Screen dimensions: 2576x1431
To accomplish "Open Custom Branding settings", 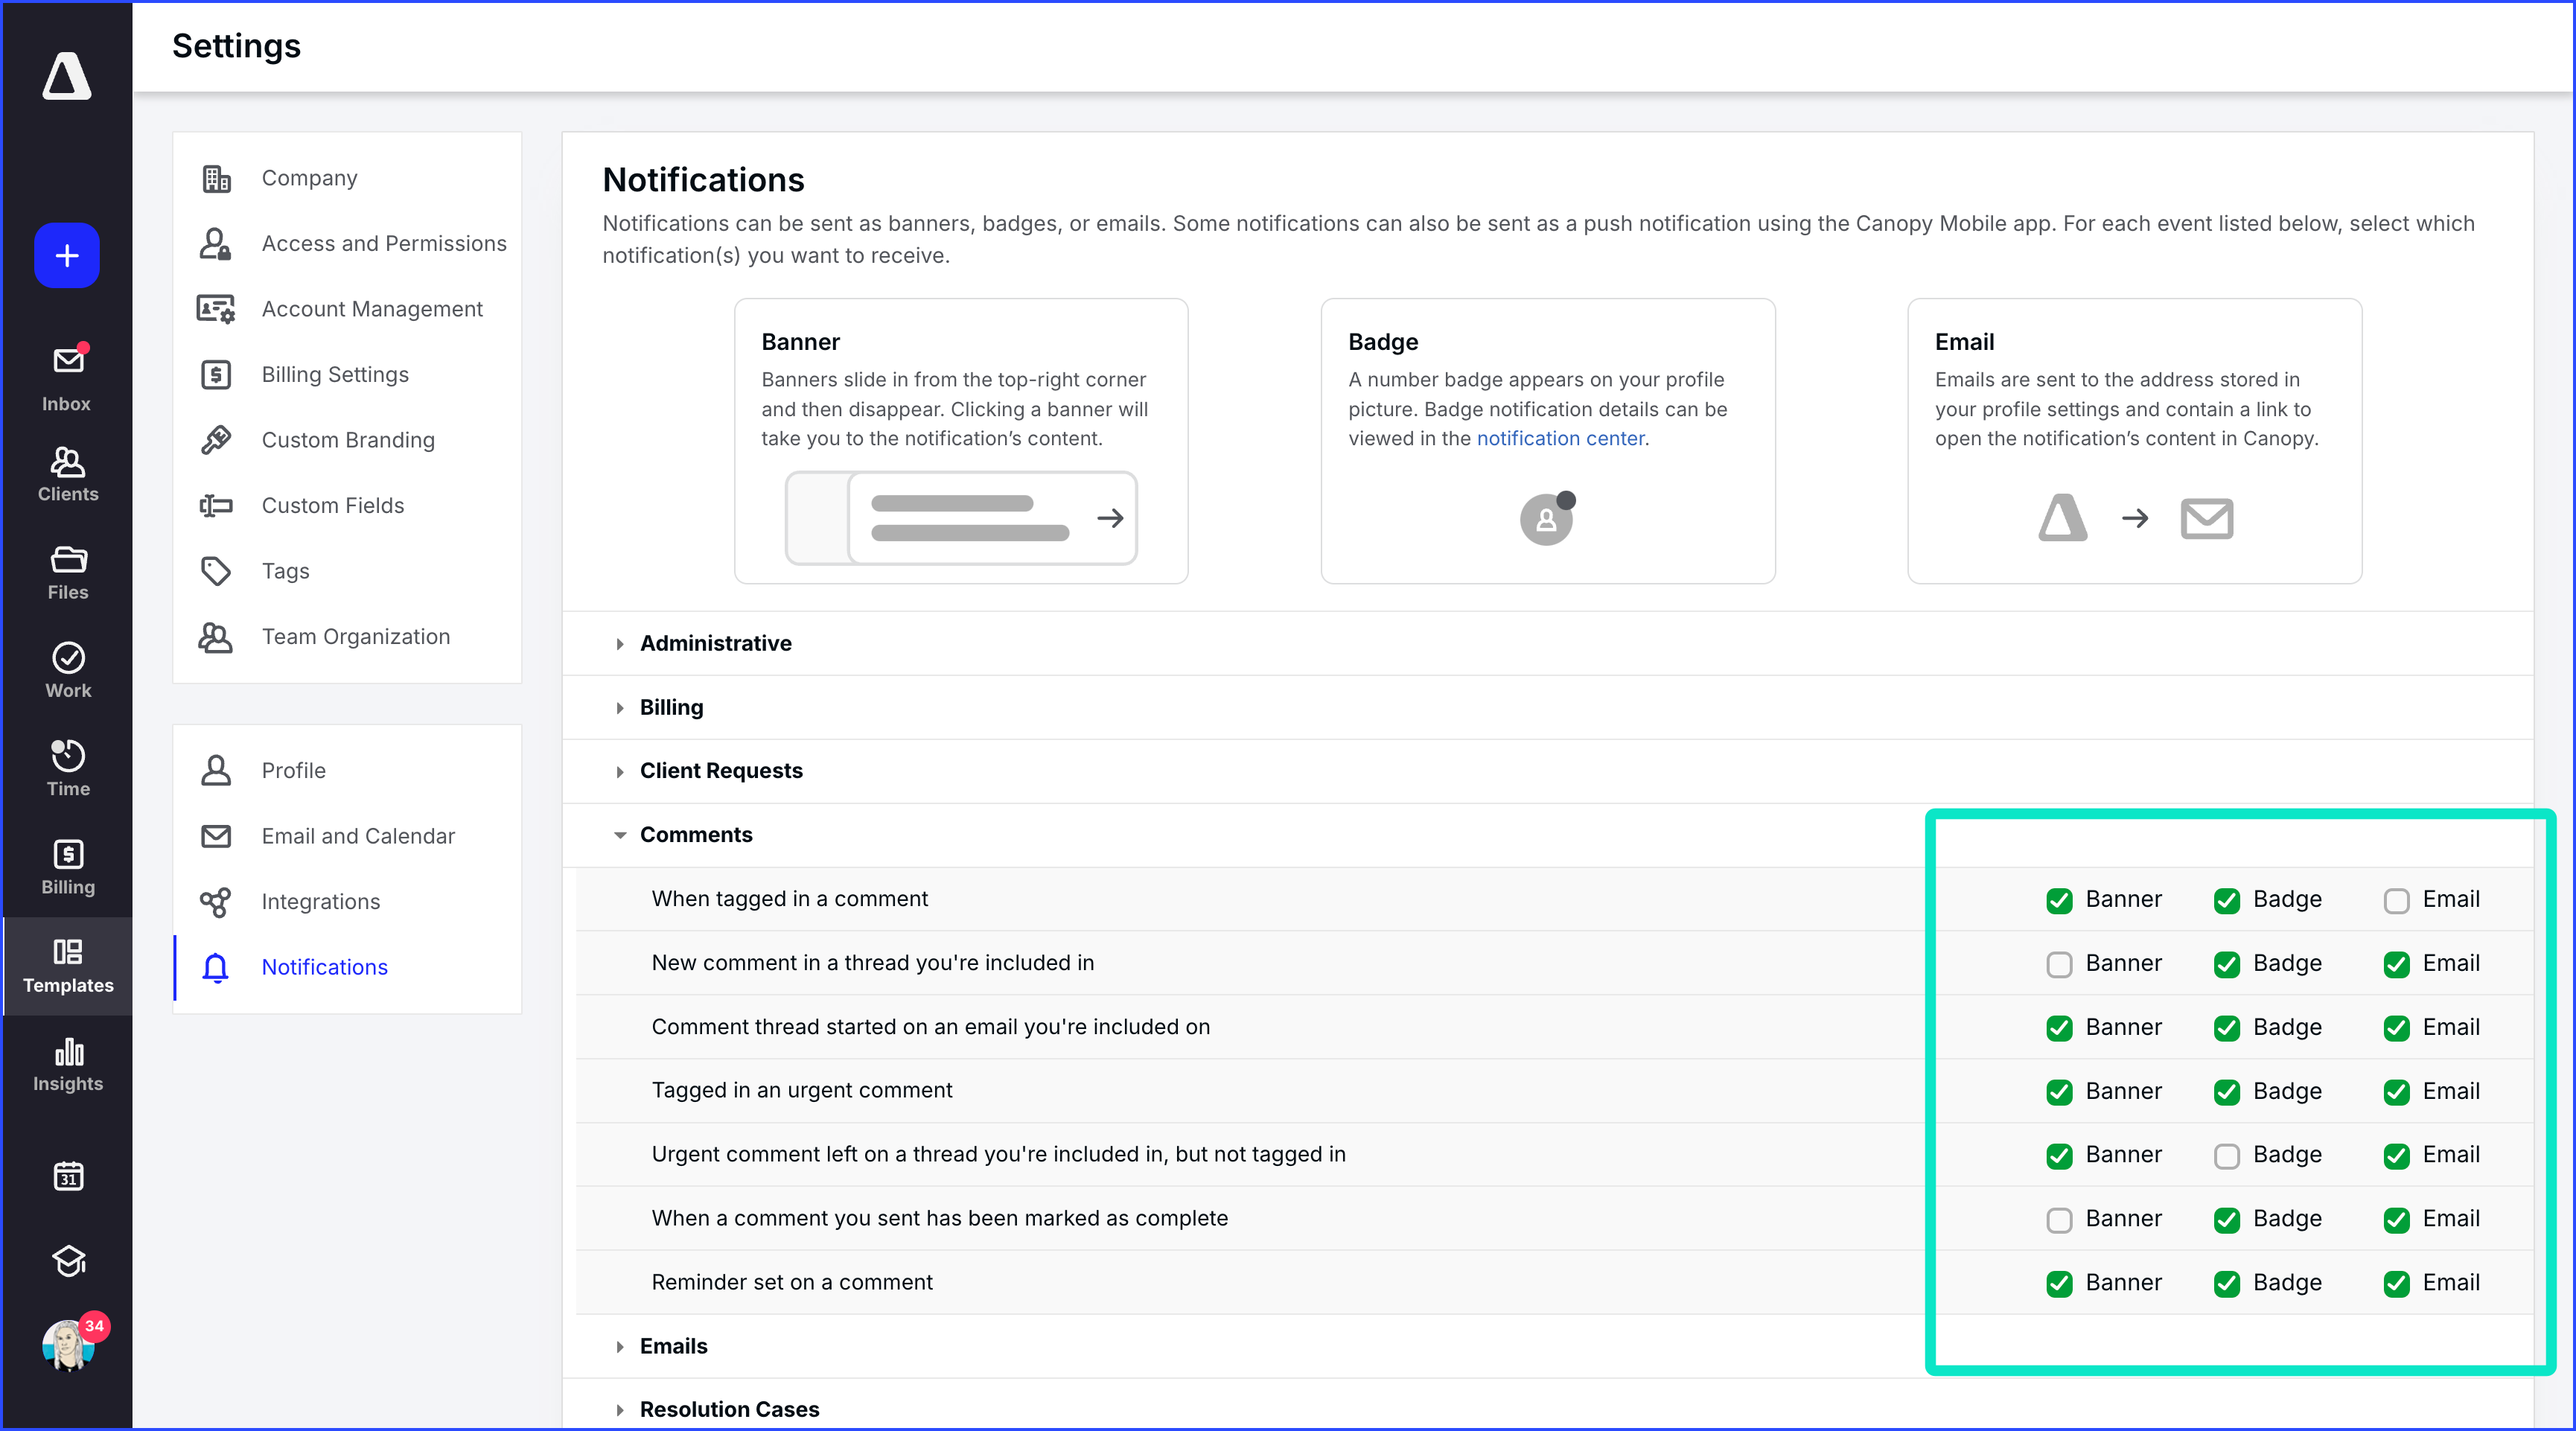I will click(347, 440).
